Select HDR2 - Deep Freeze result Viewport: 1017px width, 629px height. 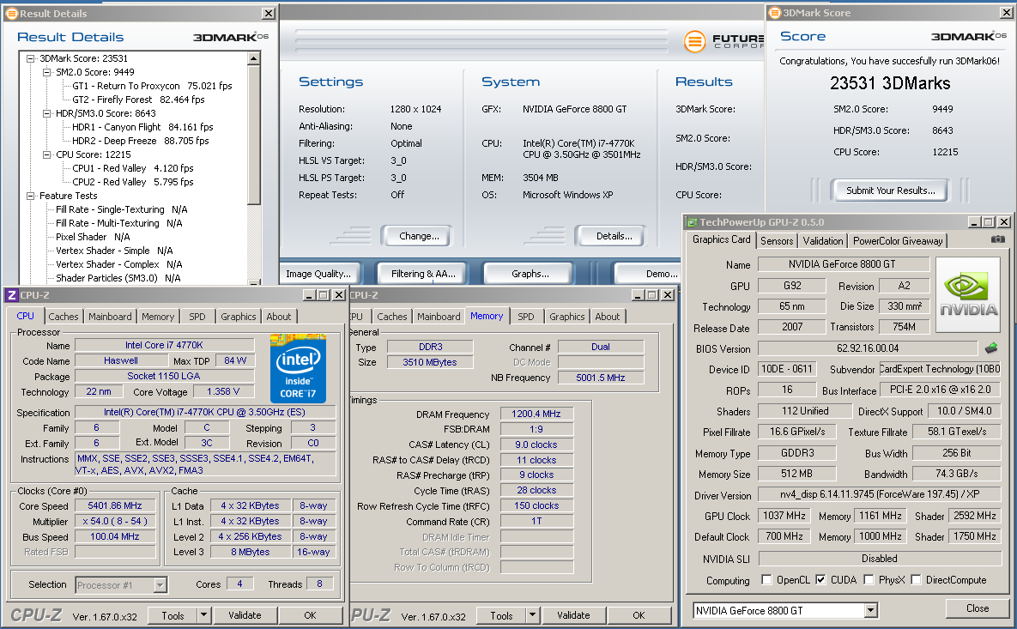point(140,141)
